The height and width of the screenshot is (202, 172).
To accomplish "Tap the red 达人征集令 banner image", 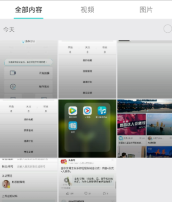I will tap(131, 124).
